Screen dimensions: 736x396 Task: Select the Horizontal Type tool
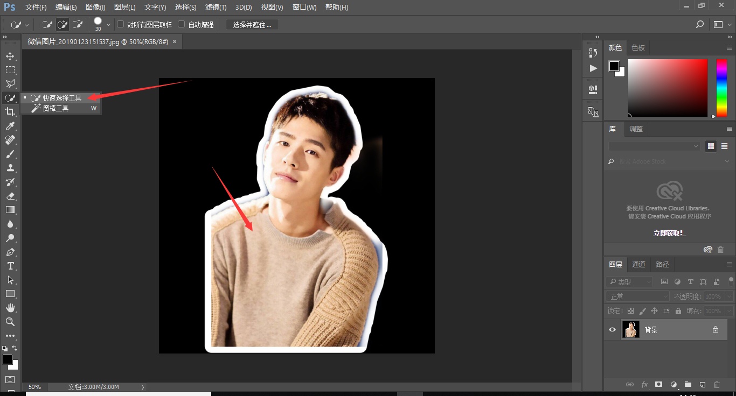click(x=10, y=266)
